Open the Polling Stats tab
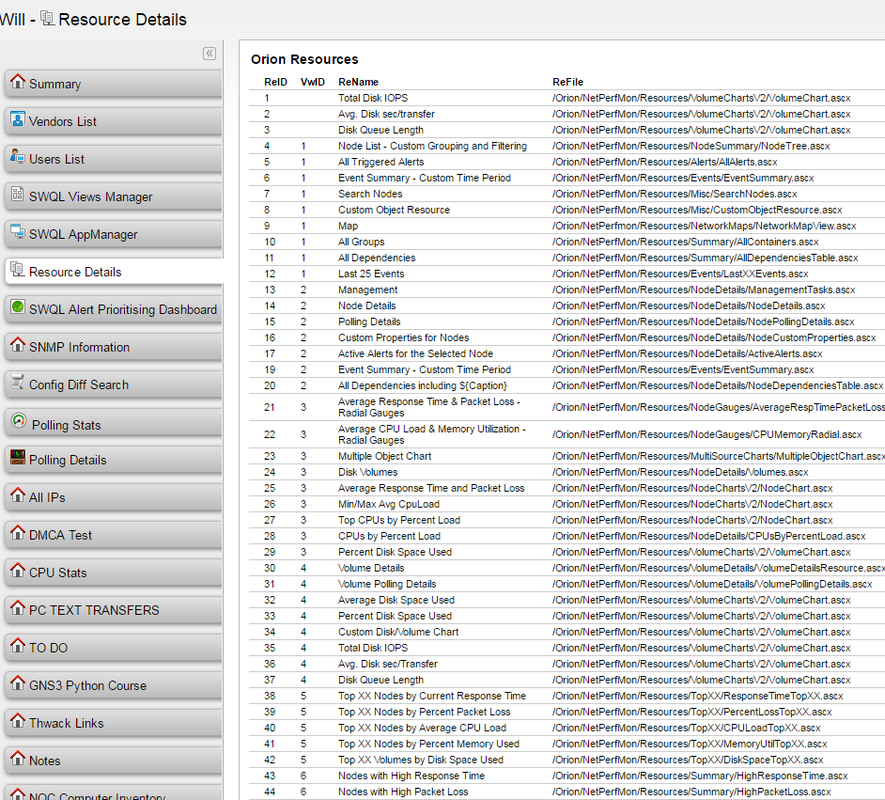Screen dimensions: 885x800 coord(114,423)
